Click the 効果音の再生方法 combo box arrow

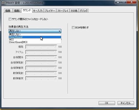point(60,31)
